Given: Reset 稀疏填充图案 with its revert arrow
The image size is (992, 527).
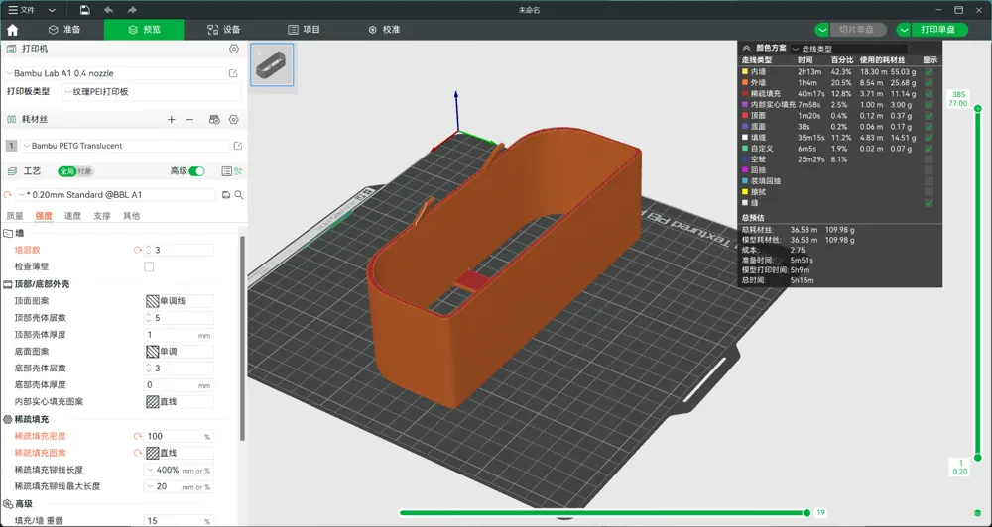Looking at the screenshot, I should click(137, 453).
